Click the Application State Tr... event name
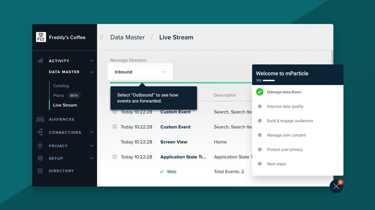 [183, 157]
